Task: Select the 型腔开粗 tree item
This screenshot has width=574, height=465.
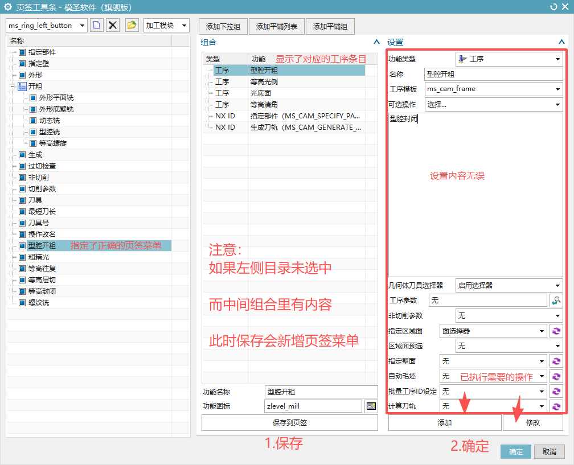Action: click(42, 245)
